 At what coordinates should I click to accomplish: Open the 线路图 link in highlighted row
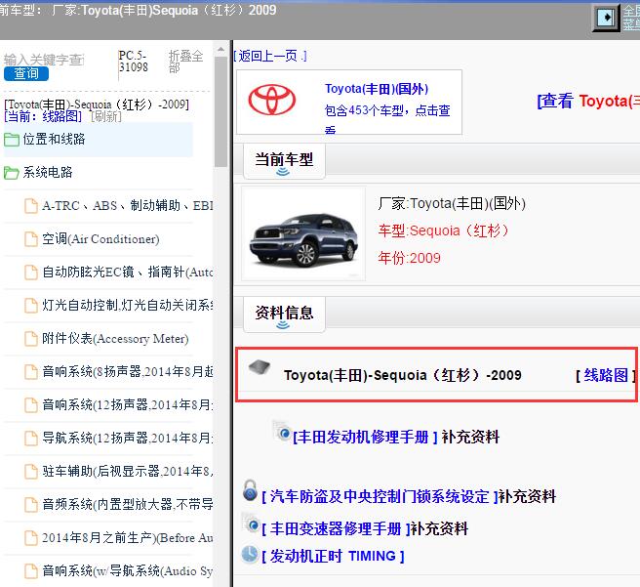(x=606, y=375)
